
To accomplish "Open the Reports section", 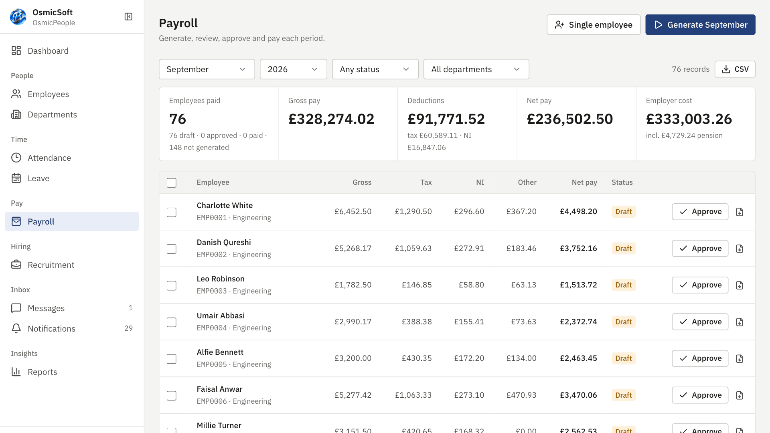I will click(72, 372).
